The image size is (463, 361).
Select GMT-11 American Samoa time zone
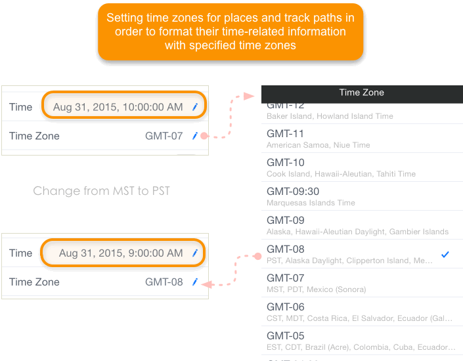(x=362, y=138)
